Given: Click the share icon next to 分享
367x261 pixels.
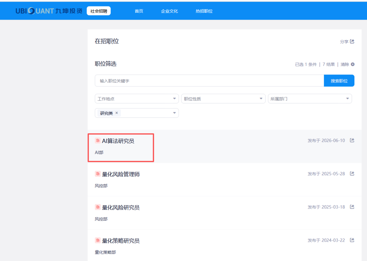Looking at the screenshot, I should pos(352,42).
